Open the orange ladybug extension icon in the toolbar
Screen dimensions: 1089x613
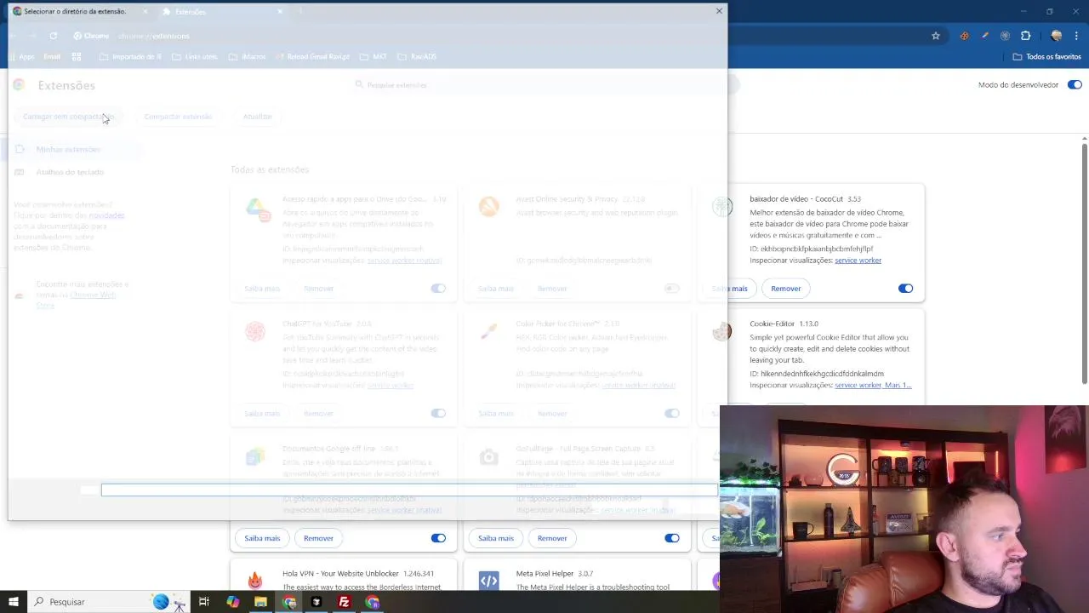[964, 36]
